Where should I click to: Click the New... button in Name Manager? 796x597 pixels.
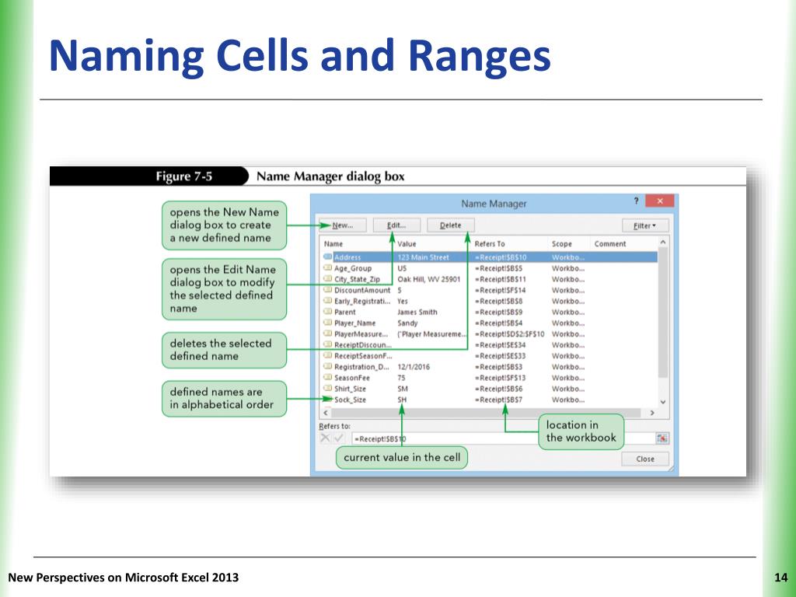[342, 225]
